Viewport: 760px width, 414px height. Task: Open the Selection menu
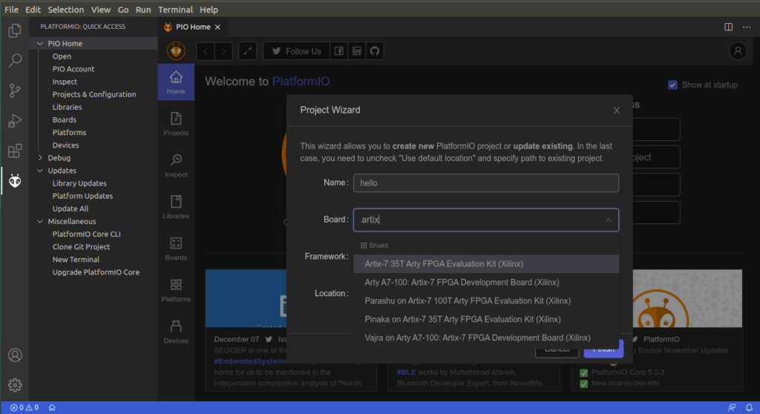(x=65, y=9)
